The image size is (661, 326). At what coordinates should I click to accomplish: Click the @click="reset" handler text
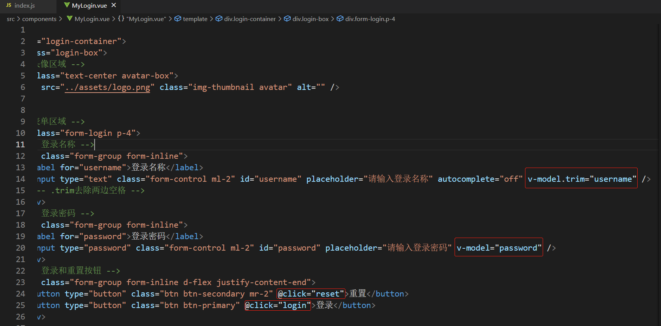(x=311, y=294)
